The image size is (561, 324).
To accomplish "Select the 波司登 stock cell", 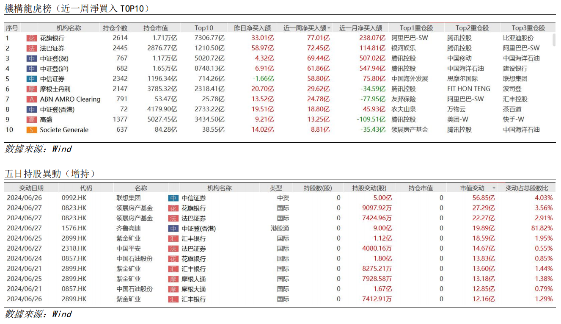I will [x=512, y=89].
